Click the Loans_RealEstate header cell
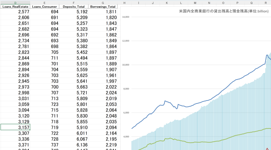The height and width of the screenshot is (150, 271). 15,7
